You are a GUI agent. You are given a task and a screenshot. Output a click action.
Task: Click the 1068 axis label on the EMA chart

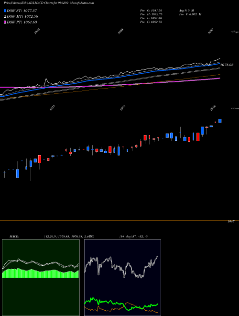(x=120, y=31)
